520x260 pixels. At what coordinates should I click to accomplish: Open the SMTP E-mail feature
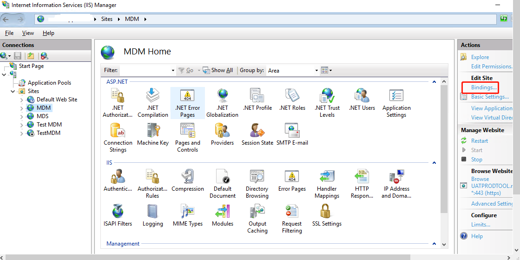point(292,134)
